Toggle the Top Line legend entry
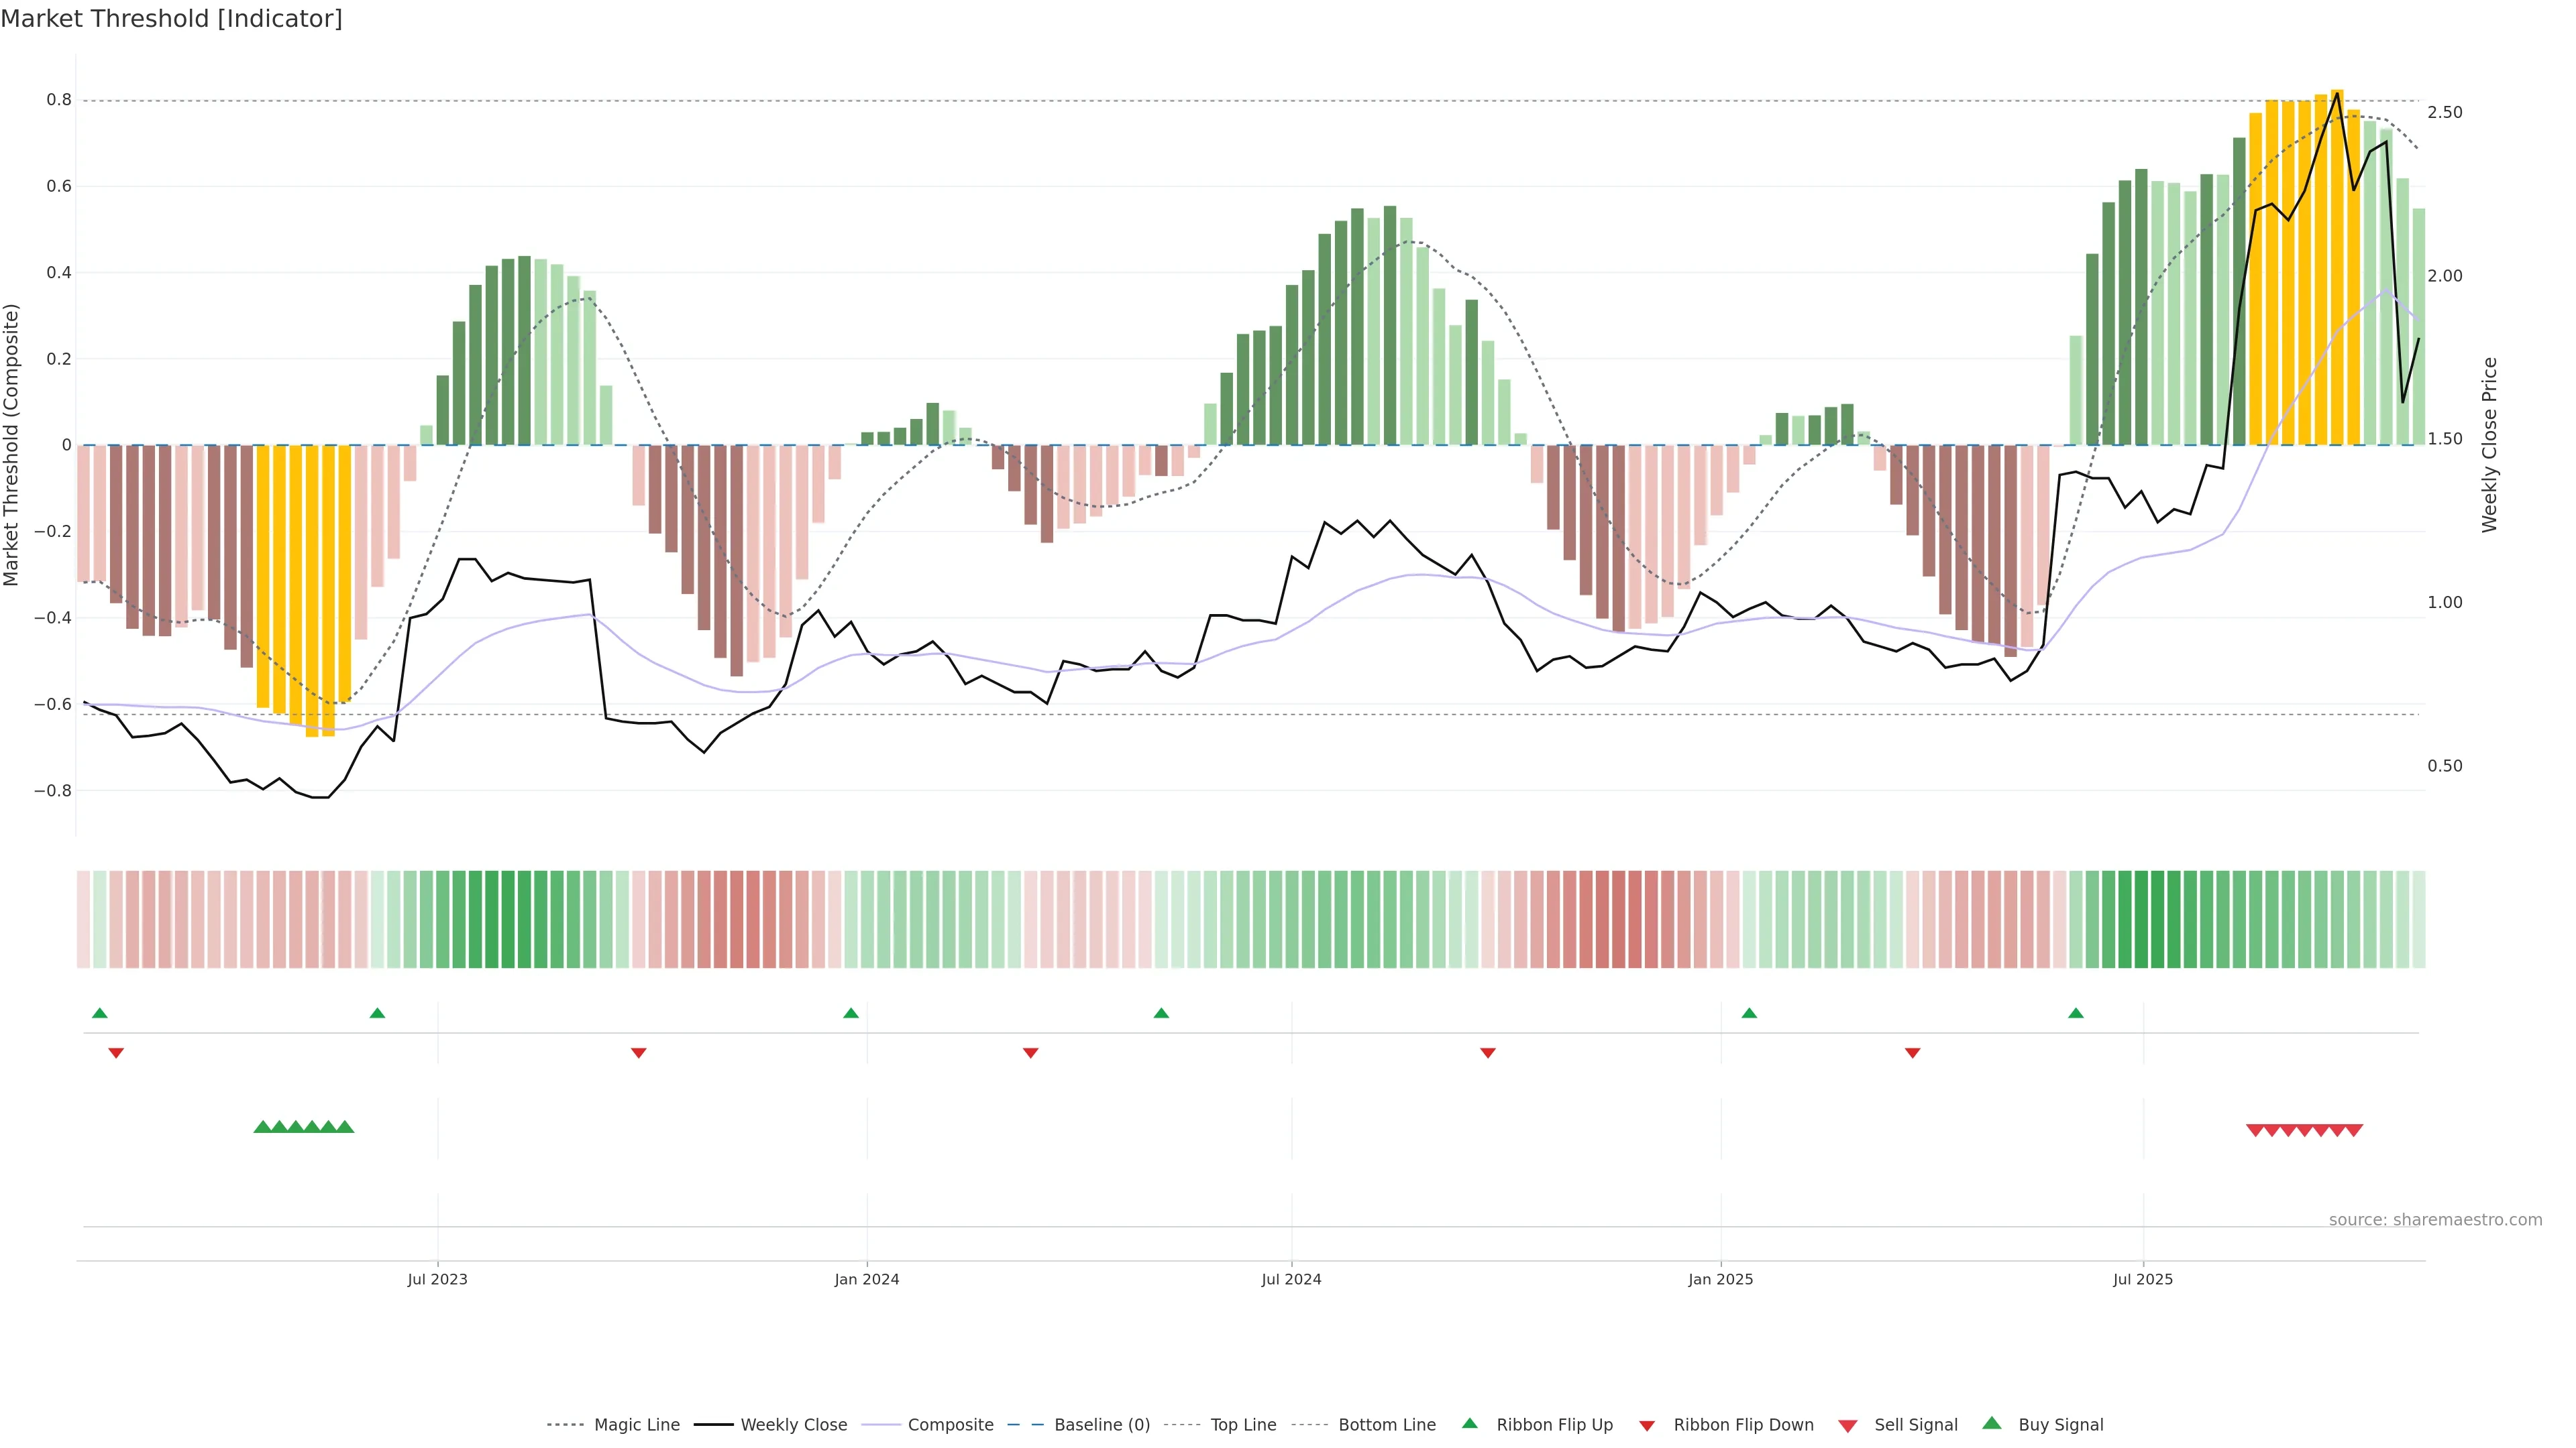 pyautogui.click(x=1243, y=1425)
